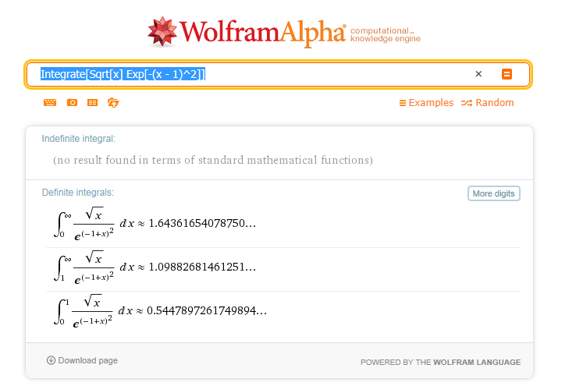Select the integral from 0 to 1 result
This screenshot has width=583, height=386.
click(x=160, y=310)
